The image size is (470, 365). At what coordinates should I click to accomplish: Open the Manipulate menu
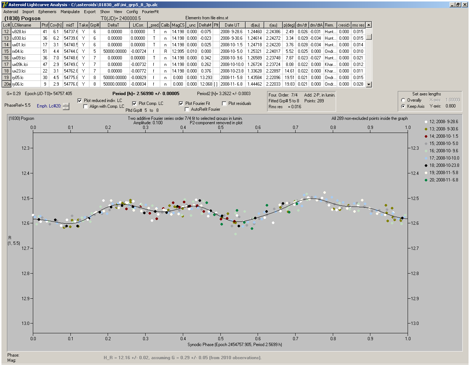(70, 12)
